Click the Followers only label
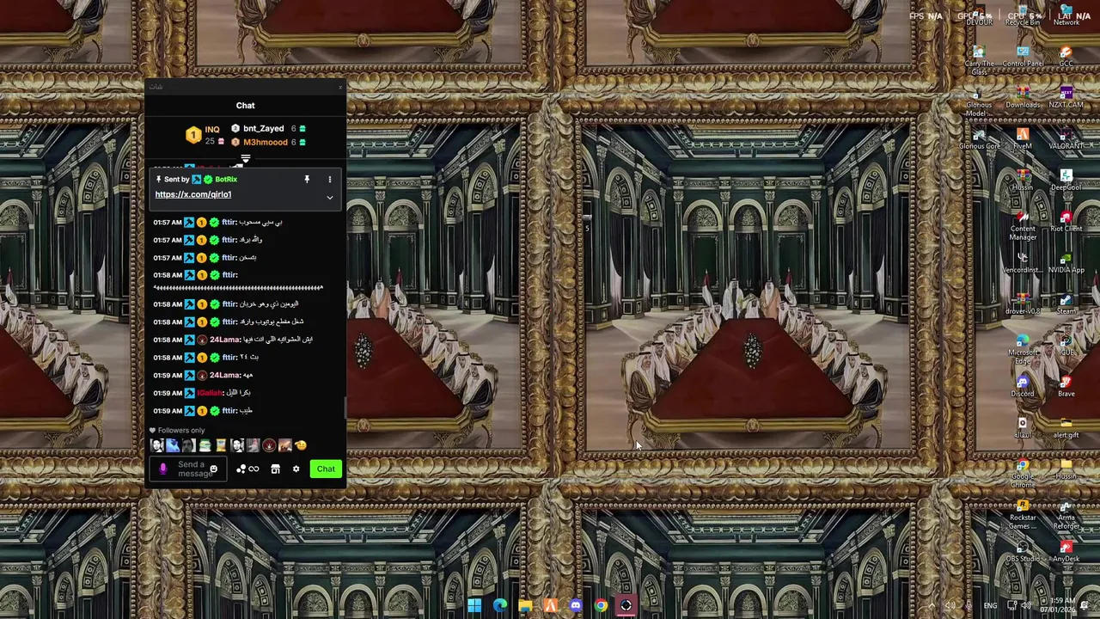The height and width of the screenshot is (619, 1100). (180, 431)
